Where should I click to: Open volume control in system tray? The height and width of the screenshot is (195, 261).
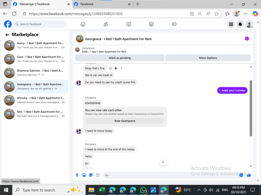pos(211,190)
